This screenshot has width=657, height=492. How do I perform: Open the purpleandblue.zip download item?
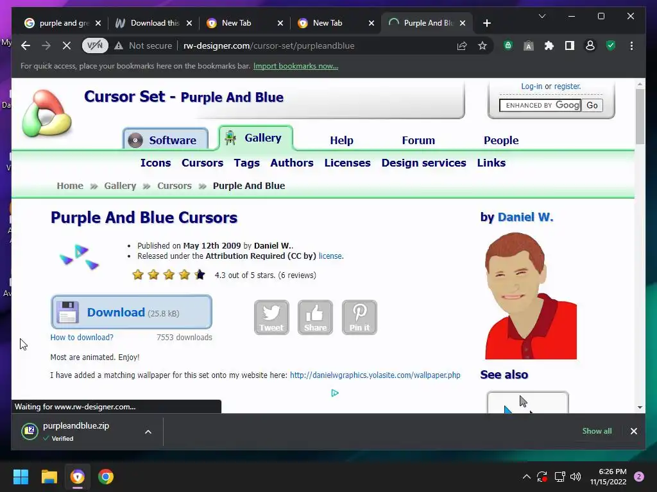click(76, 431)
